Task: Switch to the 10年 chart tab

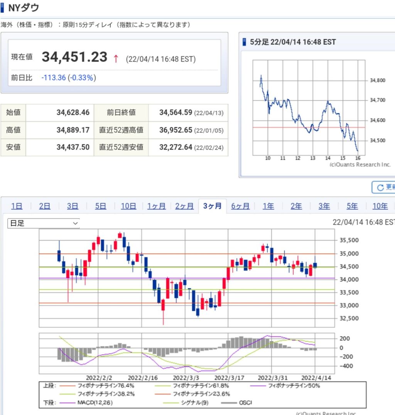Action: pyautogui.click(x=380, y=206)
